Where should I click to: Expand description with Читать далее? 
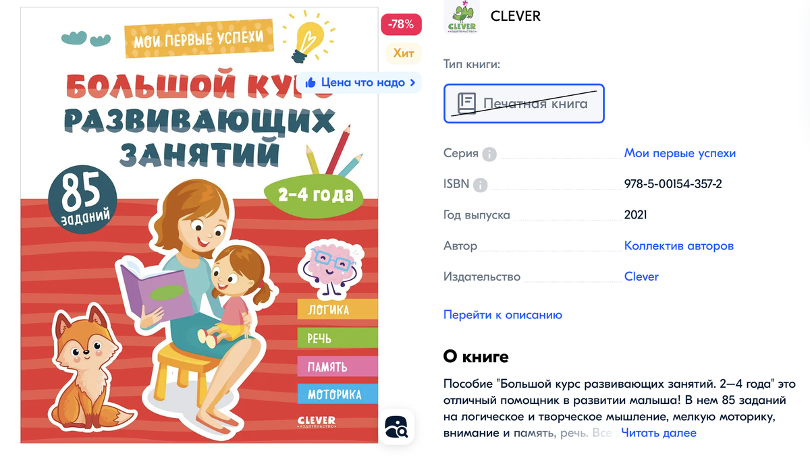click(x=659, y=433)
